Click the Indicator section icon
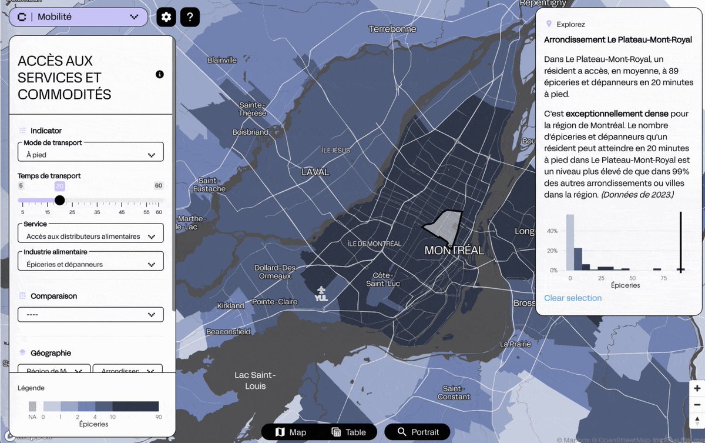Viewport: 705px width, 443px height. click(x=22, y=131)
